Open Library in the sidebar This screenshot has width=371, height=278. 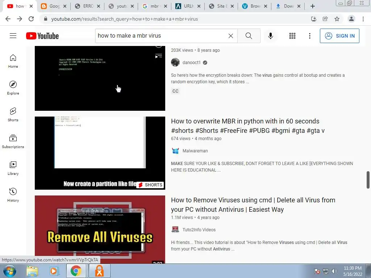[x=13, y=168]
